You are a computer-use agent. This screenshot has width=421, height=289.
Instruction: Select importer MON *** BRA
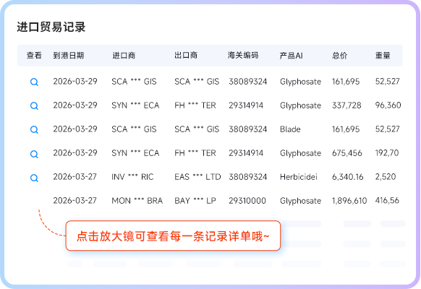(x=137, y=201)
